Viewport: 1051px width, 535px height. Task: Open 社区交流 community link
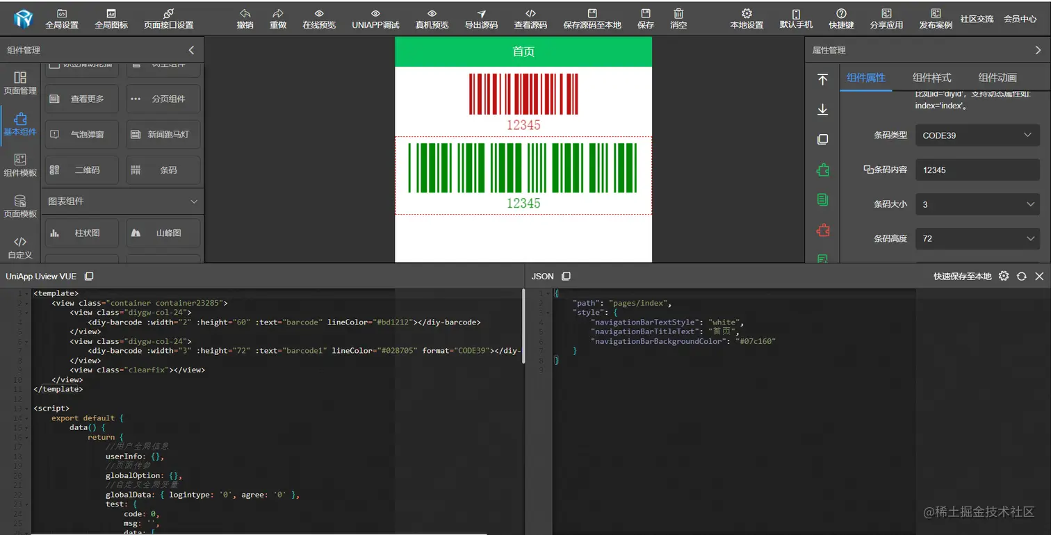tap(977, 19)
